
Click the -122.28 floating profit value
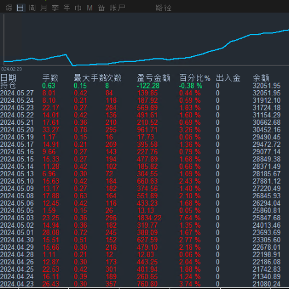pos(148,86)
